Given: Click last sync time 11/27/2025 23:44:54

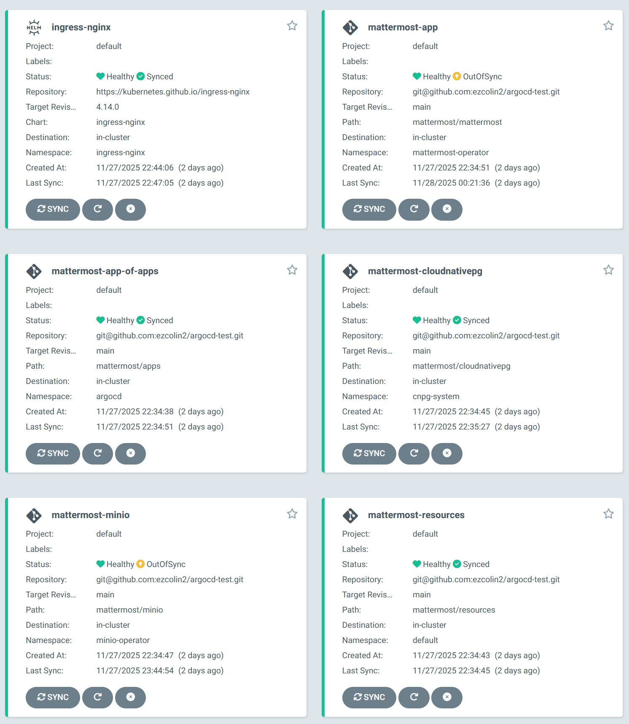Looking at the screenshot, I should tap(135, 671).
